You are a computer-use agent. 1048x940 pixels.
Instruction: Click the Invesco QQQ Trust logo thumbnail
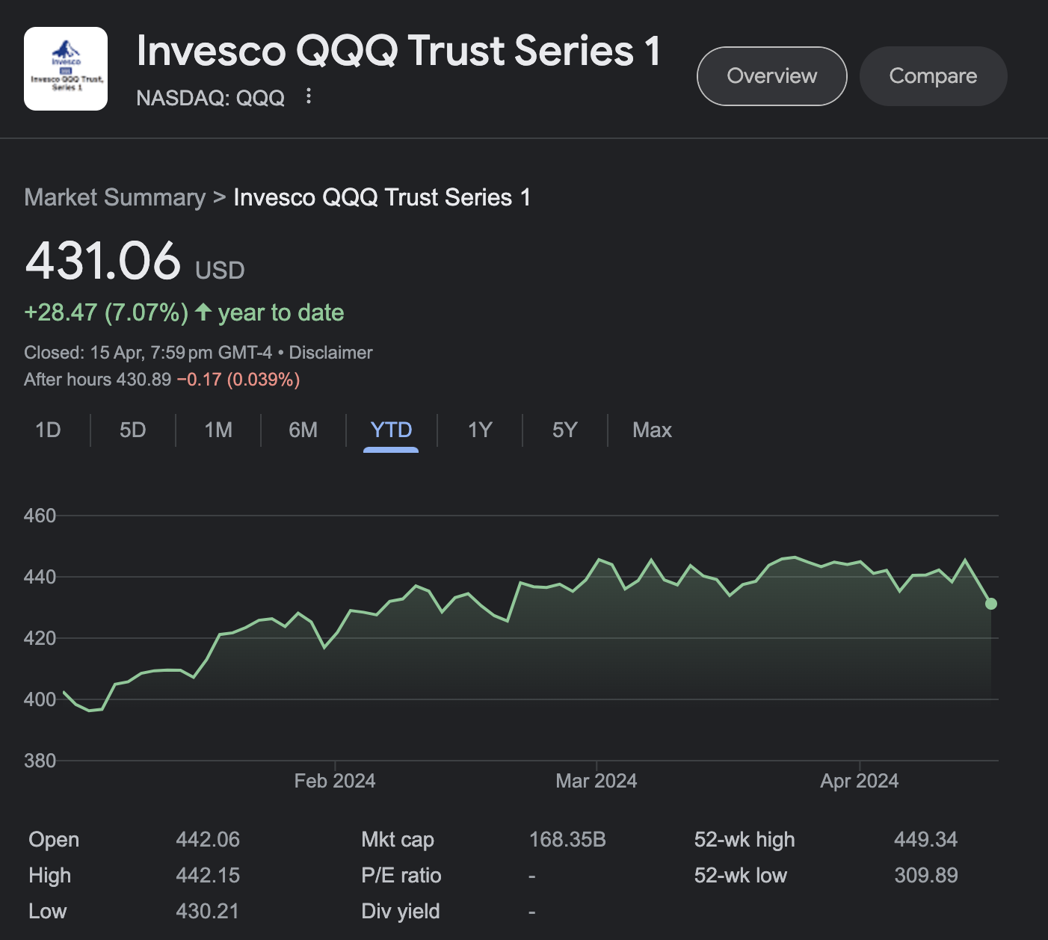[x=66, y=69]
